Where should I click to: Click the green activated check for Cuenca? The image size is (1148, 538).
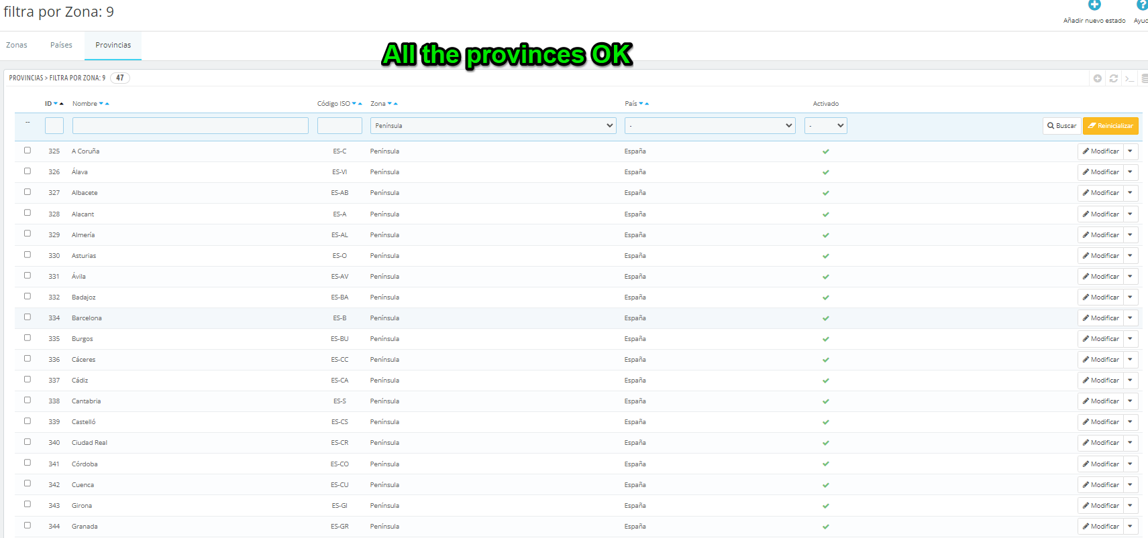click(826, 485)
